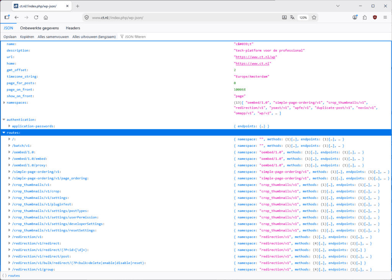392x280 pixels.
Task: Go to the browser home page icon
Action: tap(46, 18)
